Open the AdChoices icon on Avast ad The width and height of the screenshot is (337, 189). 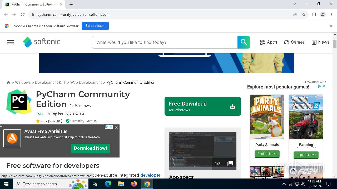(107, 127)
